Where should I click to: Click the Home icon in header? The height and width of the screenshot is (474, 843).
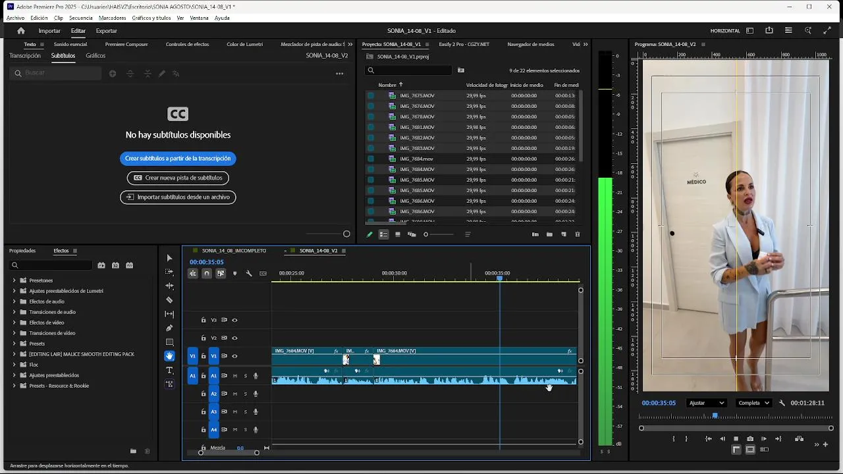click(21, 30)
